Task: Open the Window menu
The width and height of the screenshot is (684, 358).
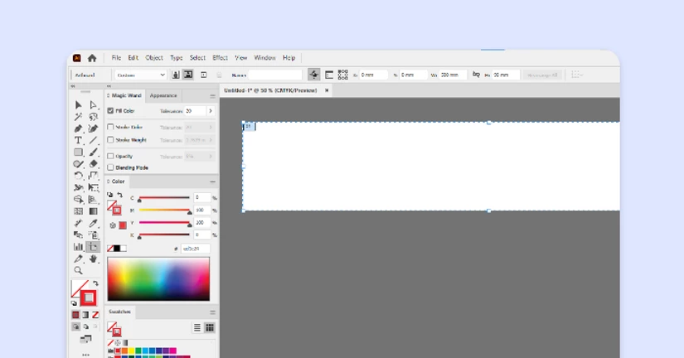Action: (x=264, y=57)
